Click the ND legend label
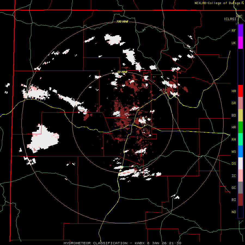Viewport: 245px width, 245px height. click(x=234, y=212)
